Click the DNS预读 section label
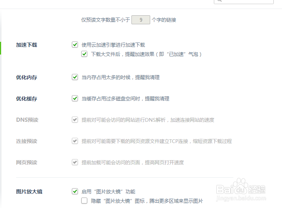Viewport: 282px width, 208px height. tap(27, 120)
